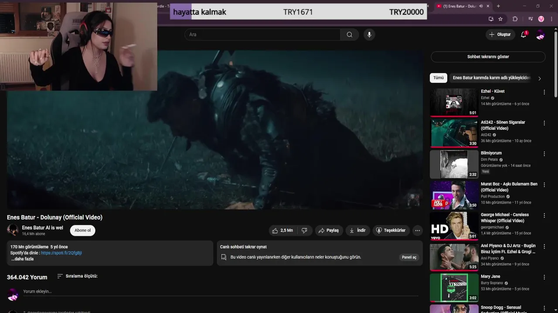The width and height of the screenshot is (558, 313).
Task: Click the georgemichael channel name
Action: [492, 227]
